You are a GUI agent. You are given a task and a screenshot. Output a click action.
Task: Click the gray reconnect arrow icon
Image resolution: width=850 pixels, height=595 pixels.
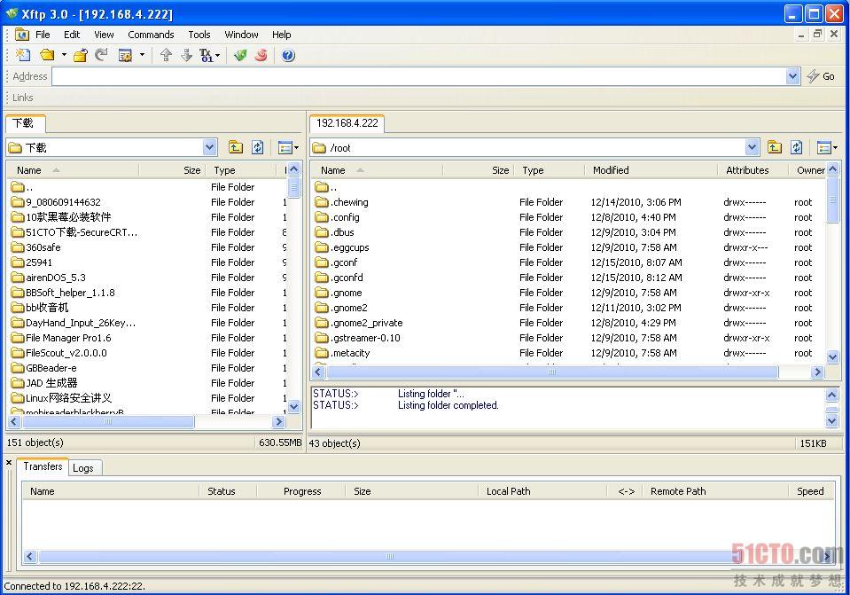(101, 55)
